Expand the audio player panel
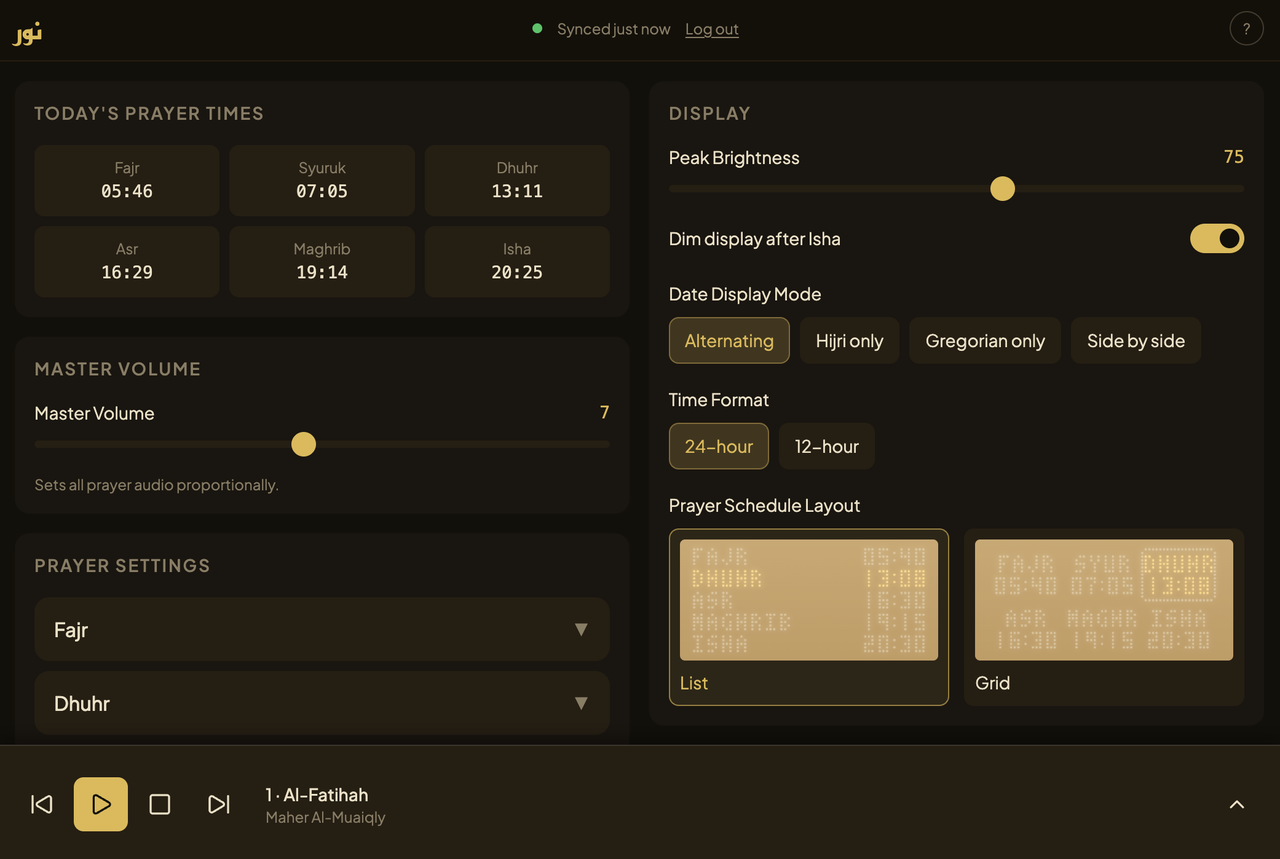The height and width of the screenshot is (859, 1280). (x=1237, y=804)
